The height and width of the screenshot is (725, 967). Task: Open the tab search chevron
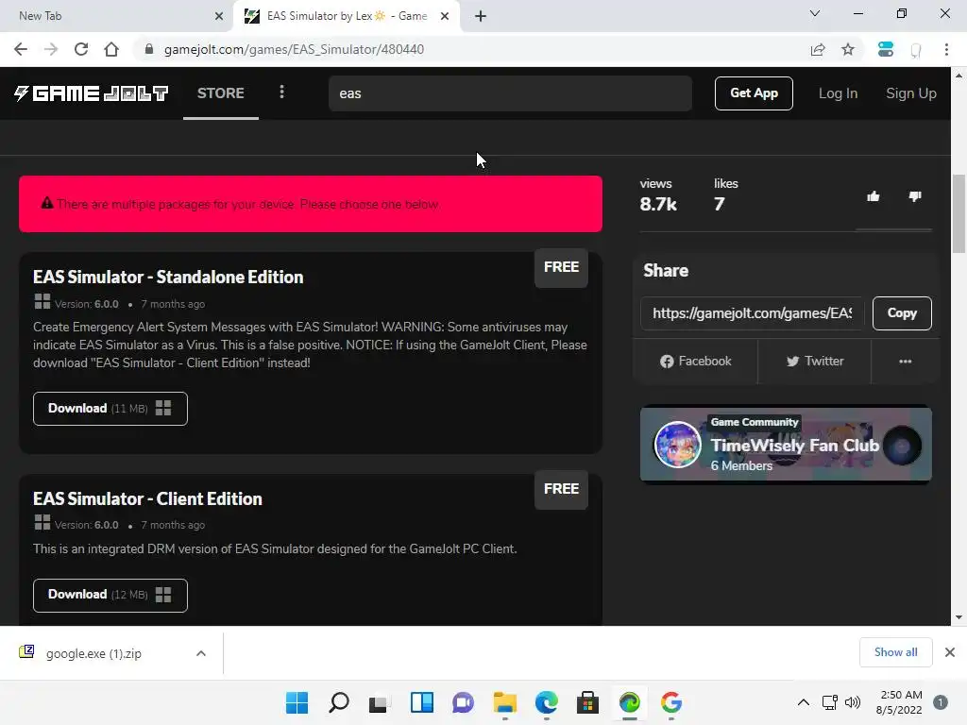click(x=815, y=13)
